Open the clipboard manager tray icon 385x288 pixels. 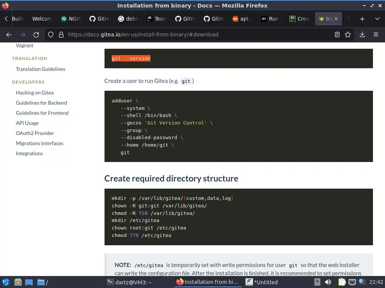pos(342,282)
